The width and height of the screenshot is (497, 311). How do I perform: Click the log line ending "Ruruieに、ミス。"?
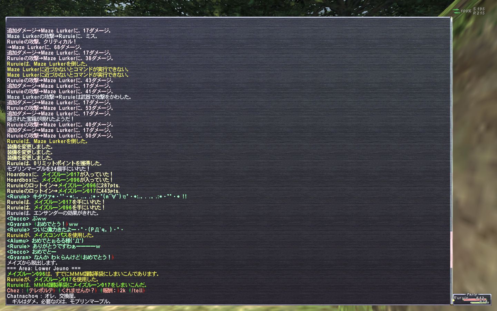(x=52, y=36)
